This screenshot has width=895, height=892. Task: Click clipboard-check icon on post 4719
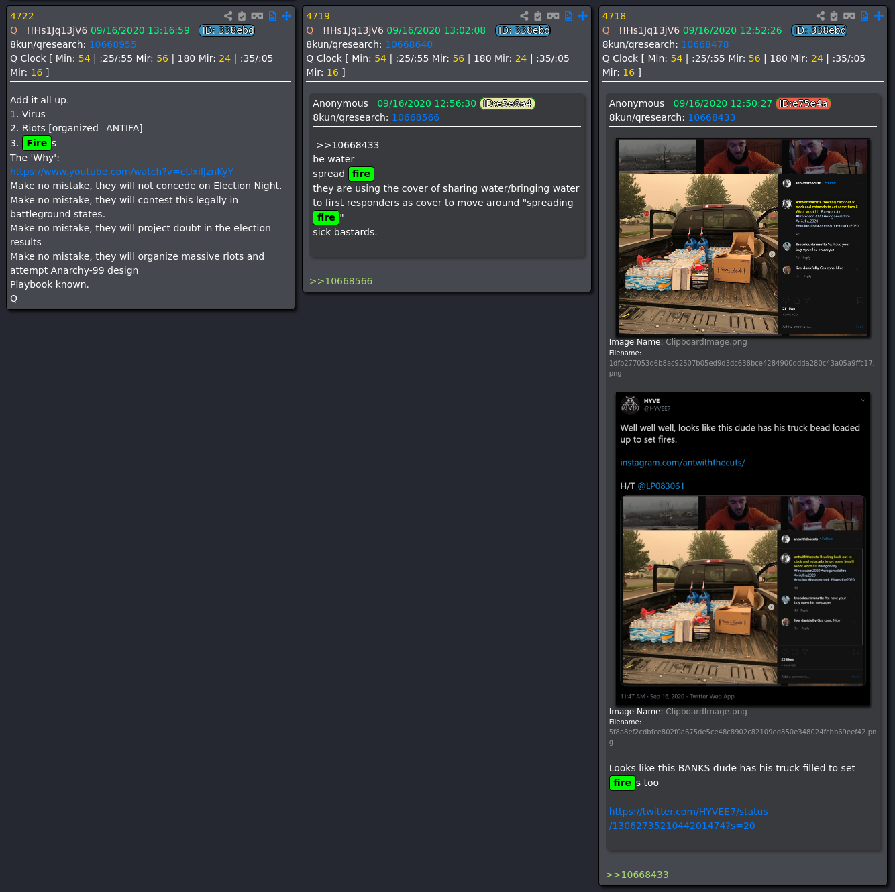[538, 16]
